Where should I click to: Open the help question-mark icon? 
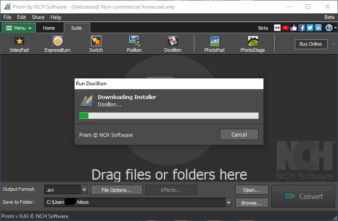(329, 28)
